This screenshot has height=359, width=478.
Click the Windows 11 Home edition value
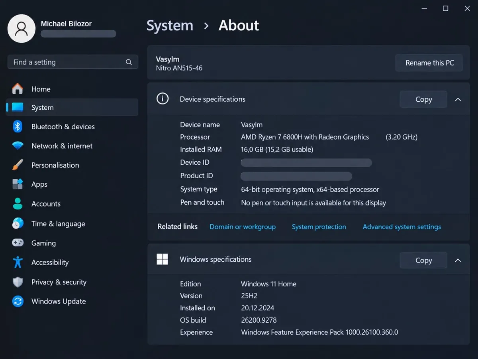point(268,284)
